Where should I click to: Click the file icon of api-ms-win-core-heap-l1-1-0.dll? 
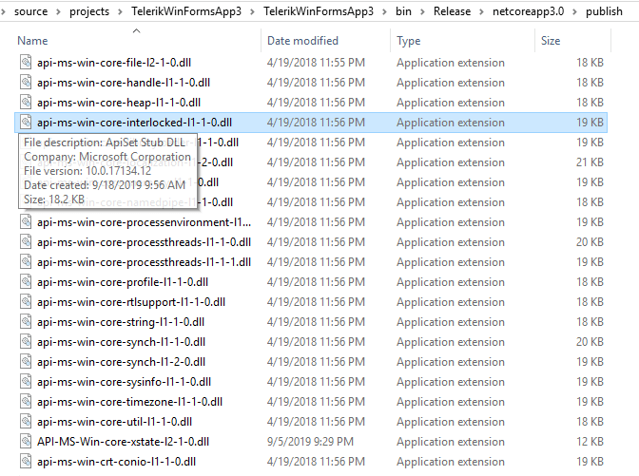pos(26,103)
